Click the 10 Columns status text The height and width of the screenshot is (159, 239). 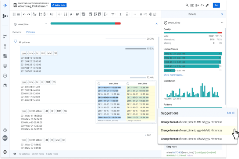24,154
